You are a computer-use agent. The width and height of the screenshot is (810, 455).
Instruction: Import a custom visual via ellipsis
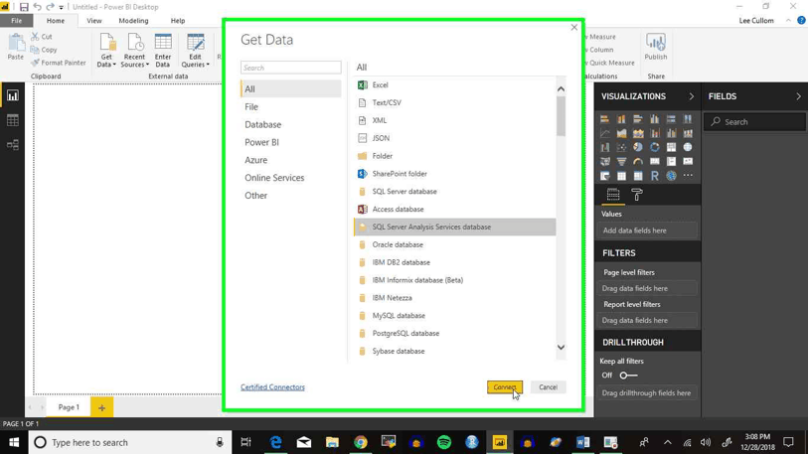click(688, 176)
